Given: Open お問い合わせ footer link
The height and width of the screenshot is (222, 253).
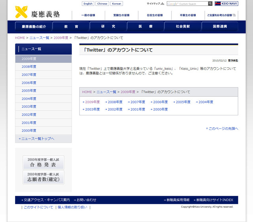Looking at the screenshot, I should [x=86, y=200].
